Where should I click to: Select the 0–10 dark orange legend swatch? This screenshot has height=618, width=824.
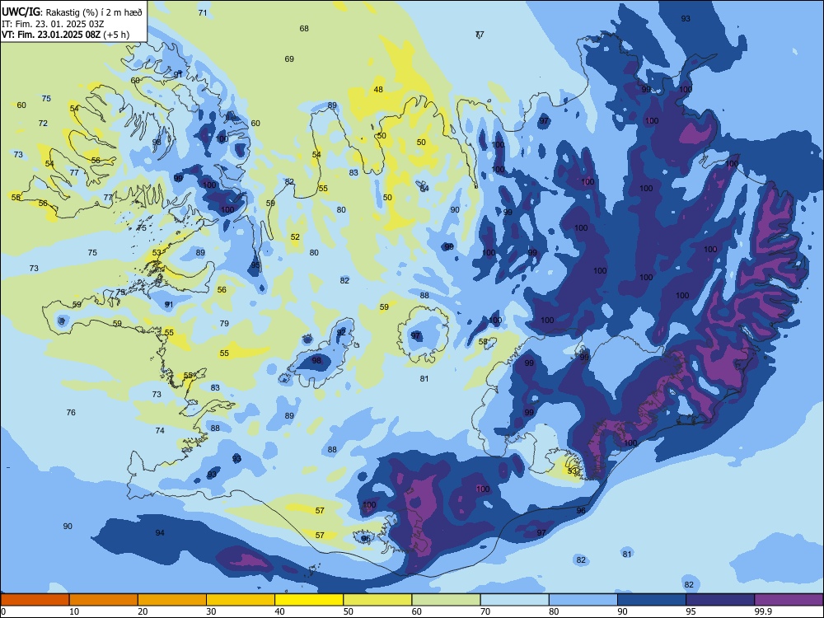tap(35, 600)
